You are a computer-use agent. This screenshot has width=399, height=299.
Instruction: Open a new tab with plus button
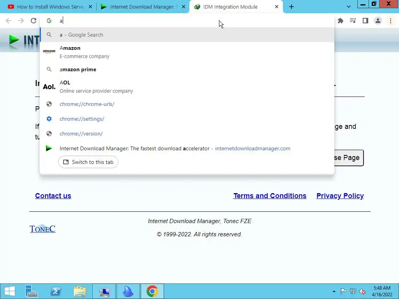pos(291,7)
